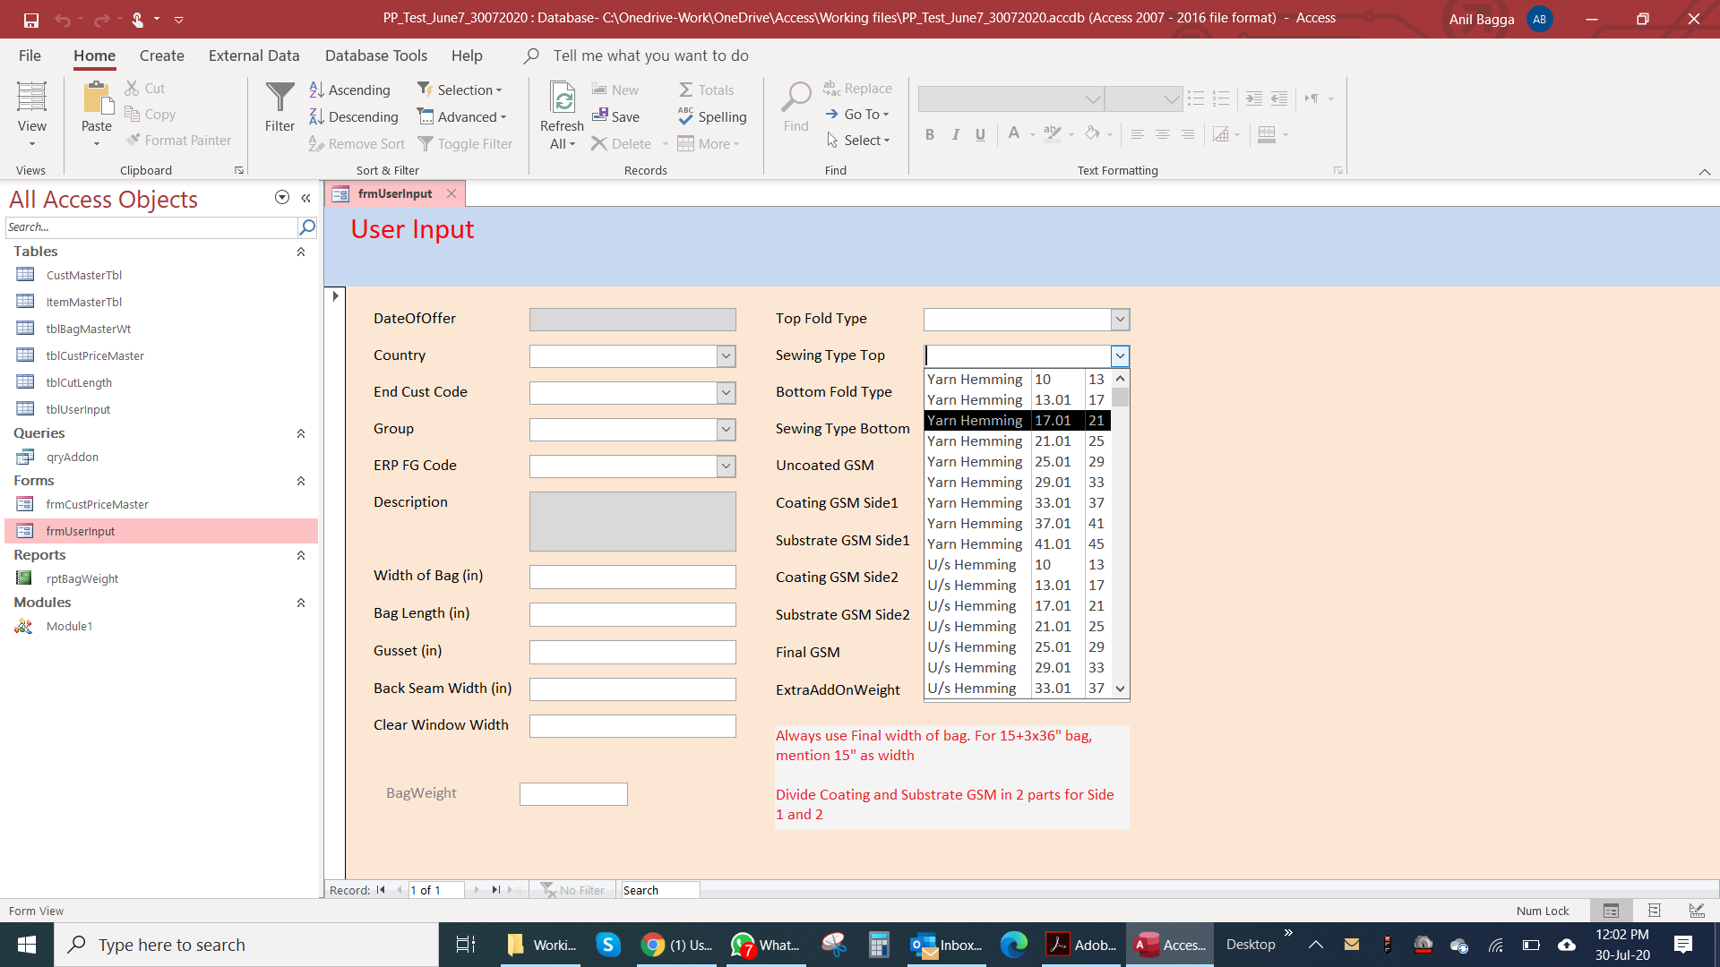Viewport: 1720px width, 967px height.
Task: Click the Save quick access icon
Action: [x=31, y=19]
